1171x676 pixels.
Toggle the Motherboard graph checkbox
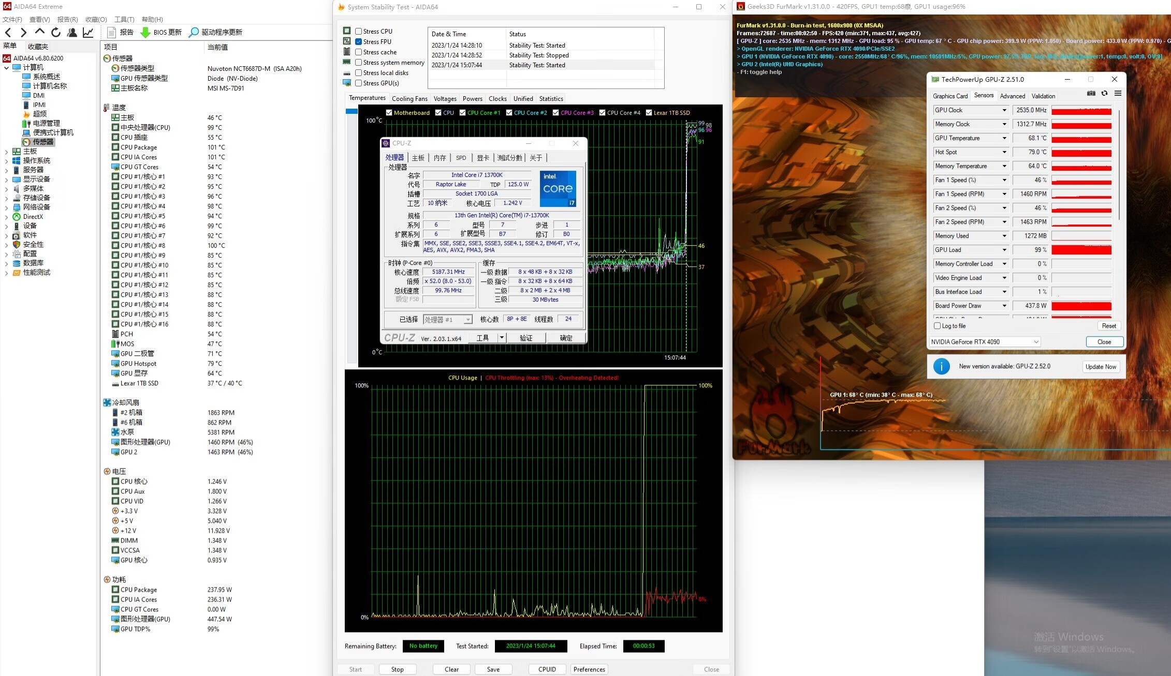pyautogui.click(x=389, y=112)
